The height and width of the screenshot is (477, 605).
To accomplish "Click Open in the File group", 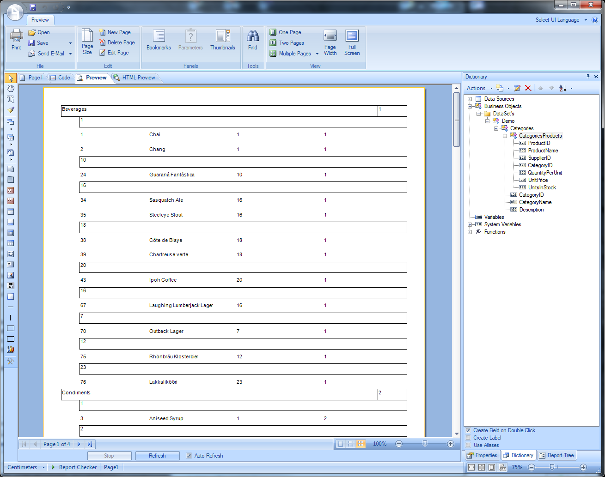I will click(x=39, y=32).
